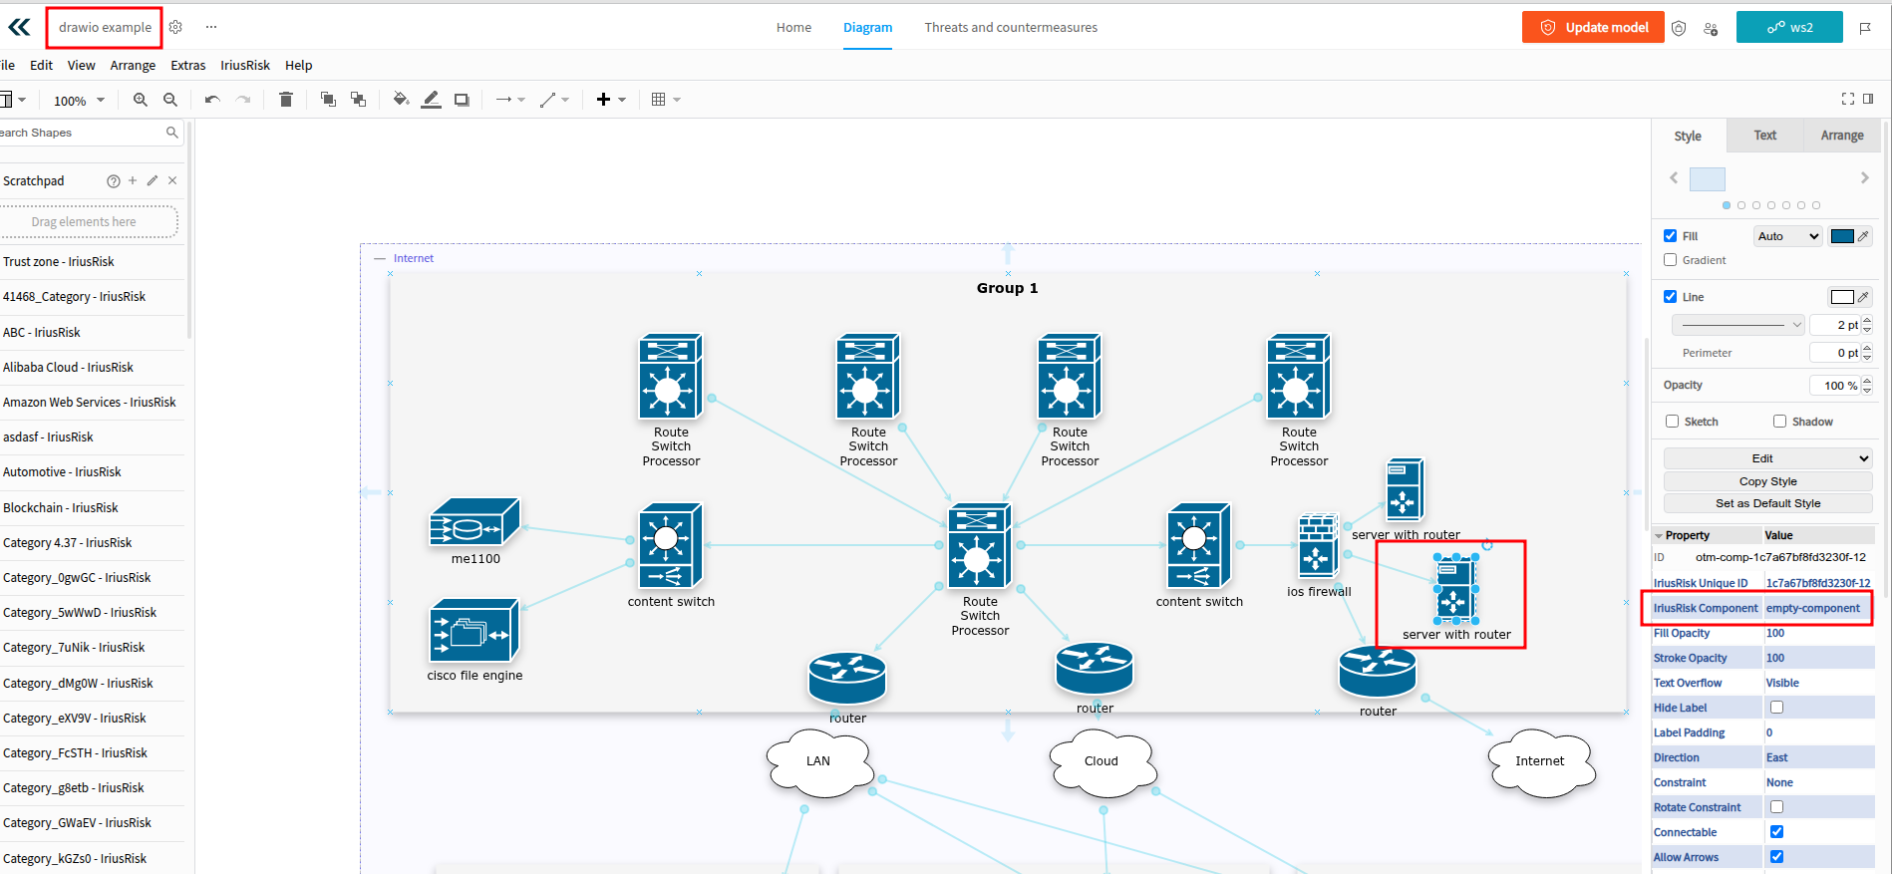Select the ios firewall component
The image size is (1892, 874).
click(1317, 546)
